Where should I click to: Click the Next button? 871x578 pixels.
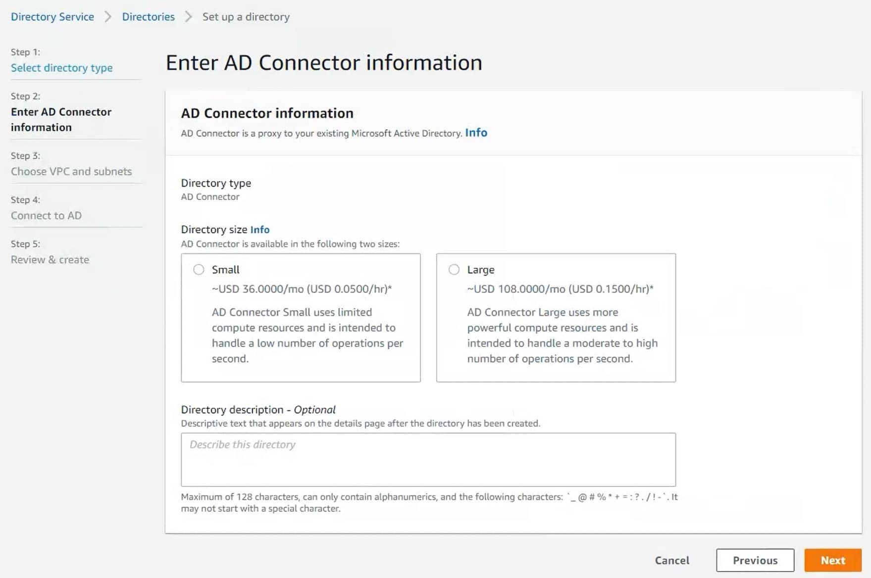pos(832,560)
